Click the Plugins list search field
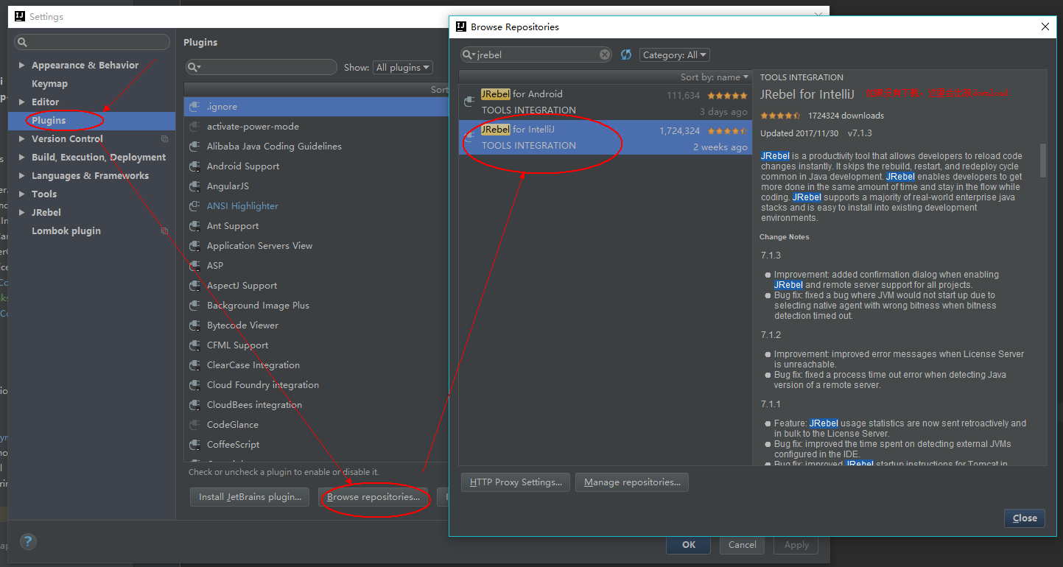This screenshot has width=1063, height=567. 262,67
